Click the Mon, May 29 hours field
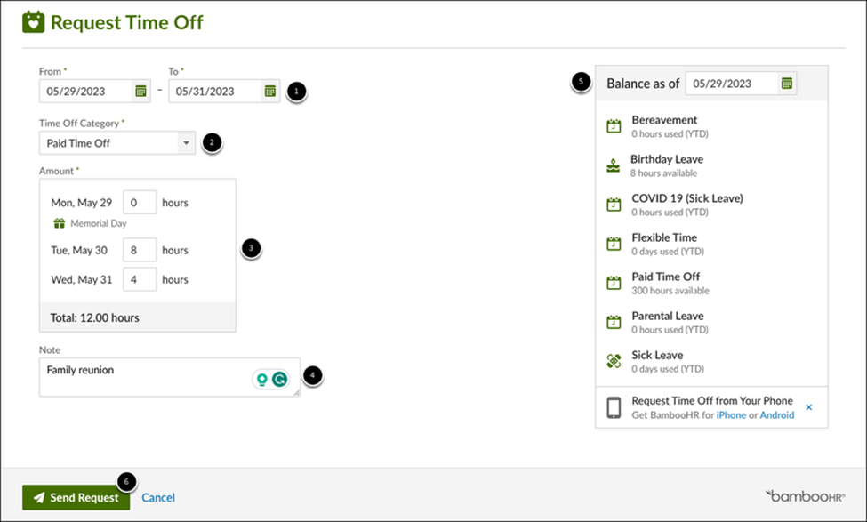The image size is (867, 522). (x=140, y=202)
